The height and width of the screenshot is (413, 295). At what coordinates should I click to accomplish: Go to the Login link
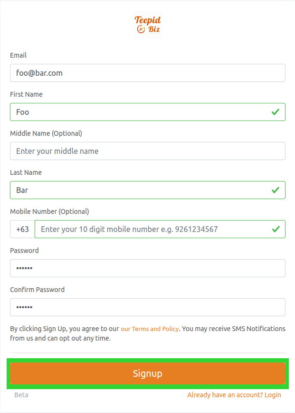pyautogui.click(x=234, y=395)
